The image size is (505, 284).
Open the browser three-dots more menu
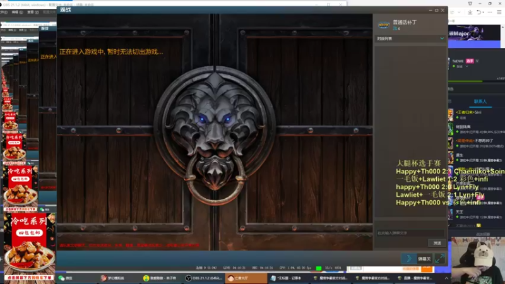pos(490,12)
